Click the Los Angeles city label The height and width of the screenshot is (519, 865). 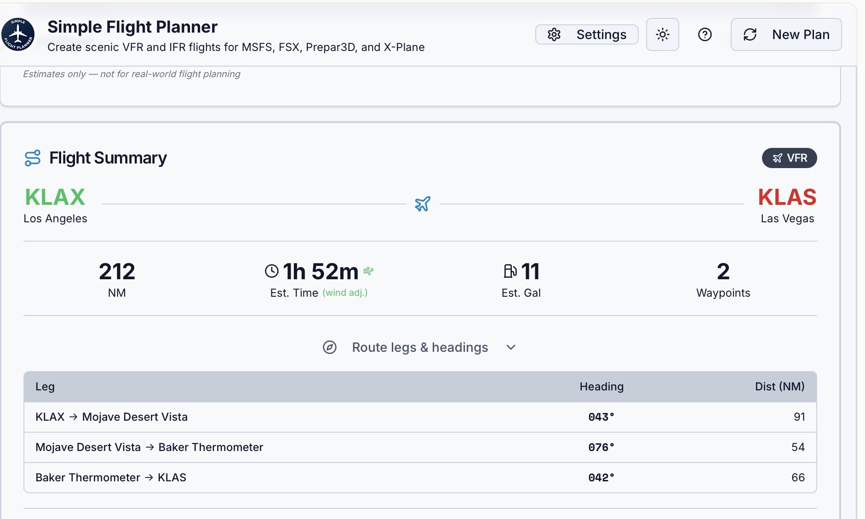(x=55, y=219)
